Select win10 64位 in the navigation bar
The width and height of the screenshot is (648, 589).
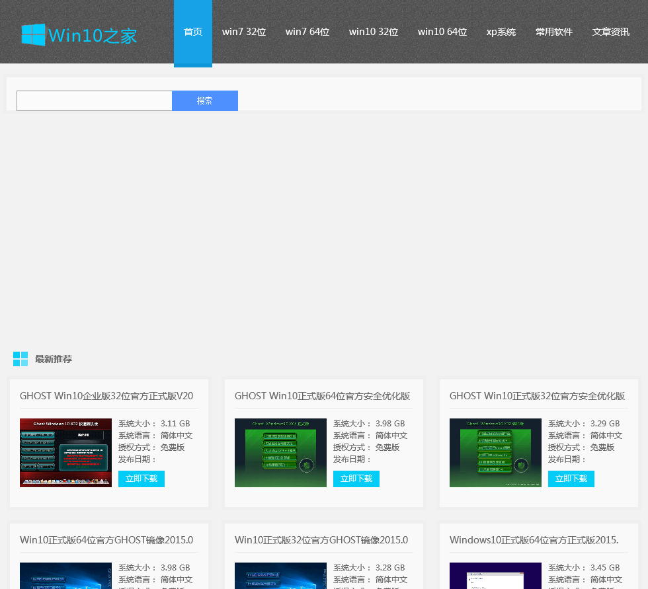pos(442,32)
